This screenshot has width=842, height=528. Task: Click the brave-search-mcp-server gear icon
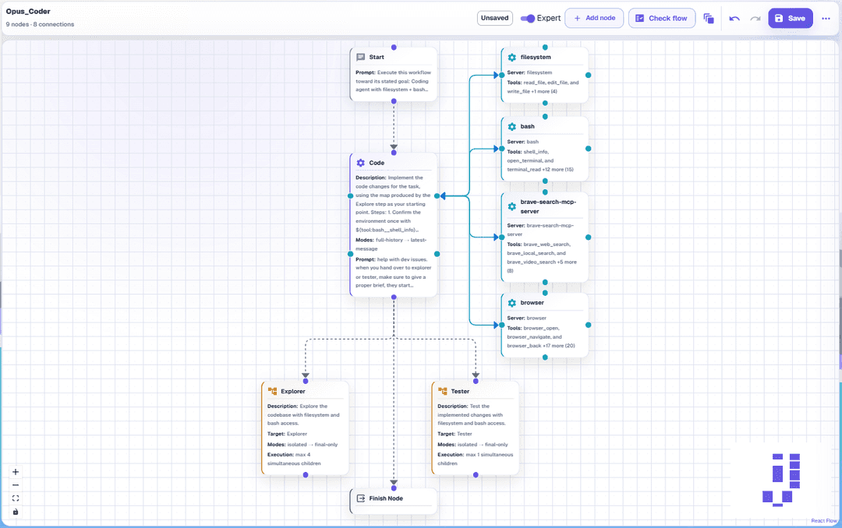pyautogui.click(x=511, y=206)
